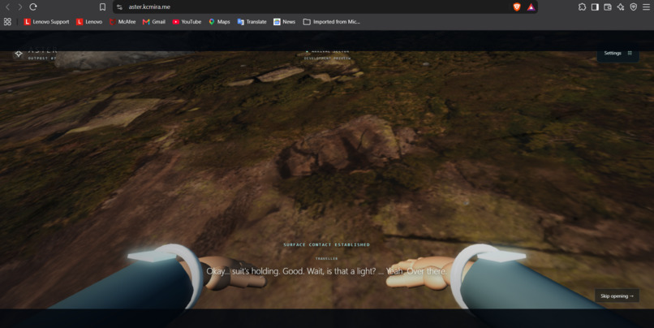654x328 pixels.
Task: Open the Lenovo Support bookmark
Action: coord(47,22)
